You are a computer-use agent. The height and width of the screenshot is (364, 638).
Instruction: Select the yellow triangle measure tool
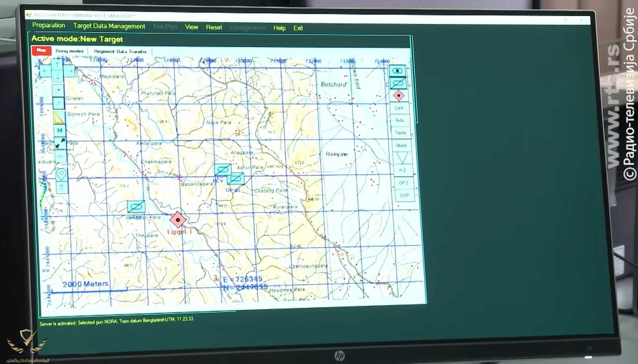point(59,117)
